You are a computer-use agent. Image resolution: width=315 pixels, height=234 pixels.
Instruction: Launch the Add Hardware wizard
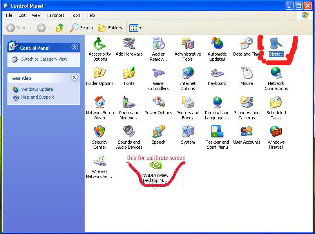(x=129, y=44)
